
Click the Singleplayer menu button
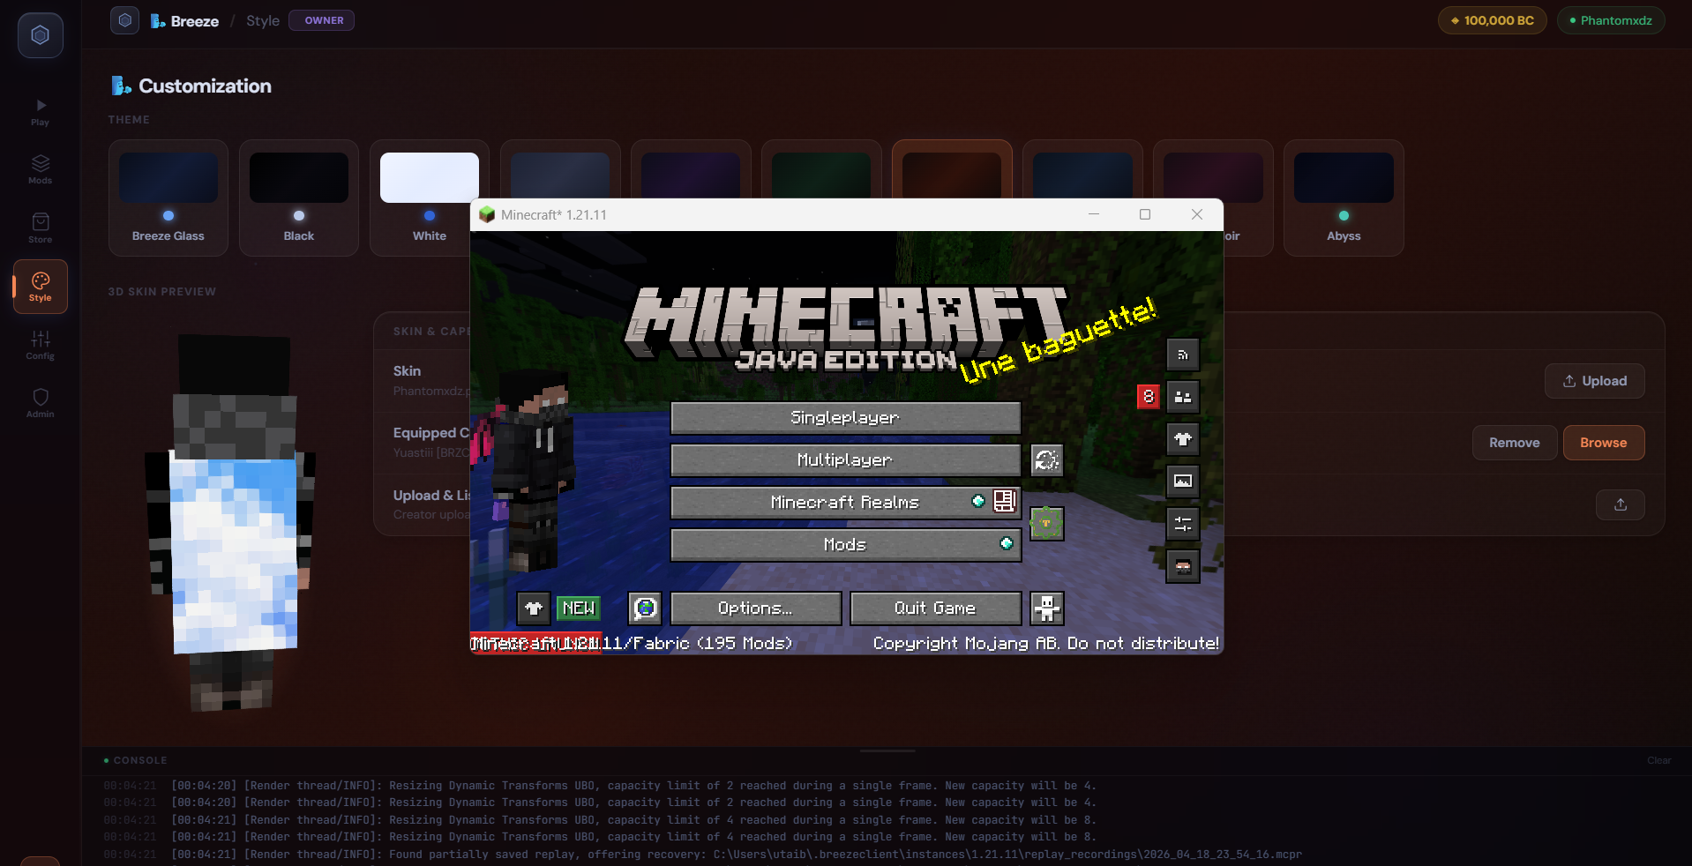click(x=845, y=418)
